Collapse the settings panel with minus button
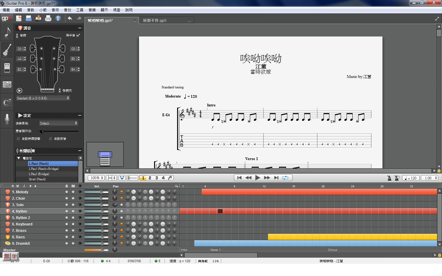 [x=79, y=115]
